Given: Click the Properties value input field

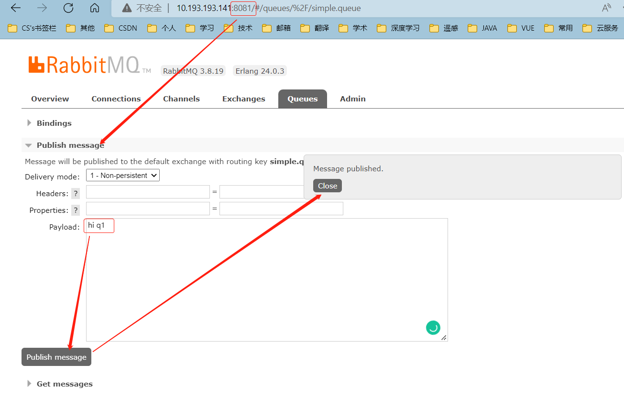Looking at the screenshot, I should pos(281,209).
